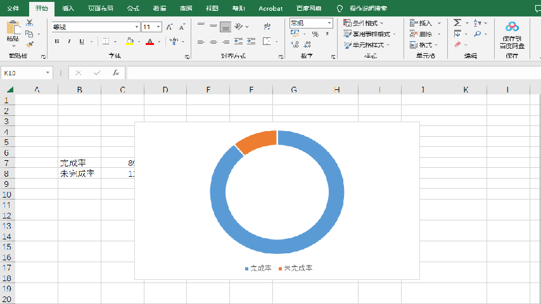The width and height of the screenshot is (541, 304).
Task: Click the Cut scissors icon
Action: pos(30,23)
